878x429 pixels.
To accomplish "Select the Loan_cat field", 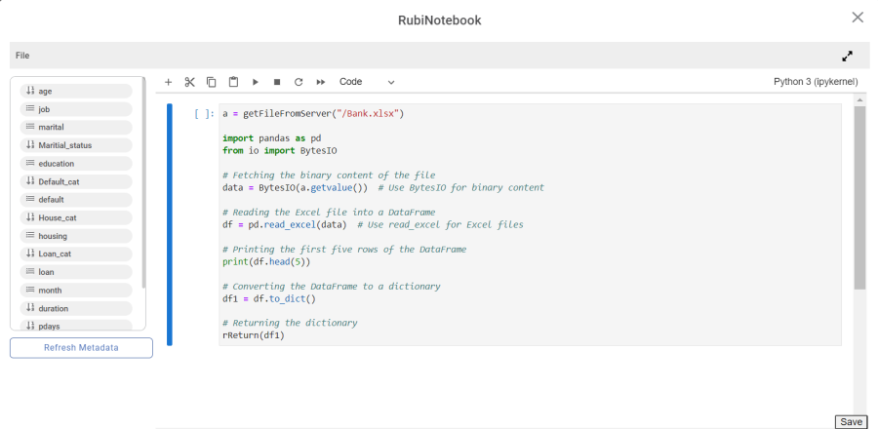I will (x=76, y=253).
